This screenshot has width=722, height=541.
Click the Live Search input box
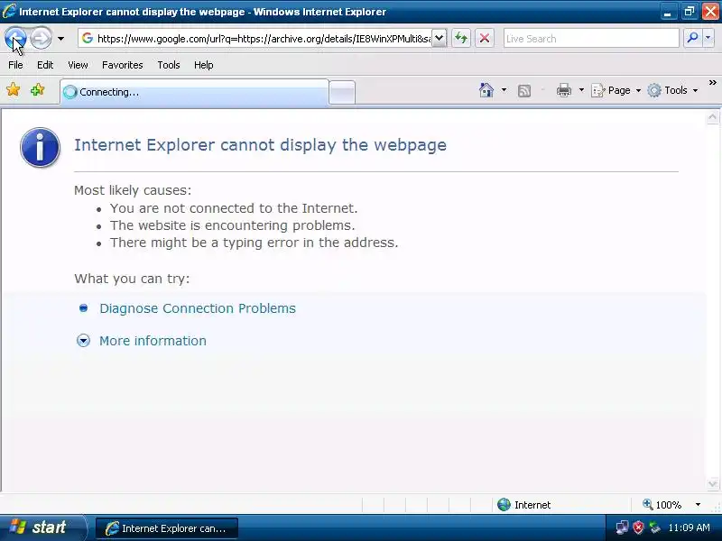tap(591, 39)
